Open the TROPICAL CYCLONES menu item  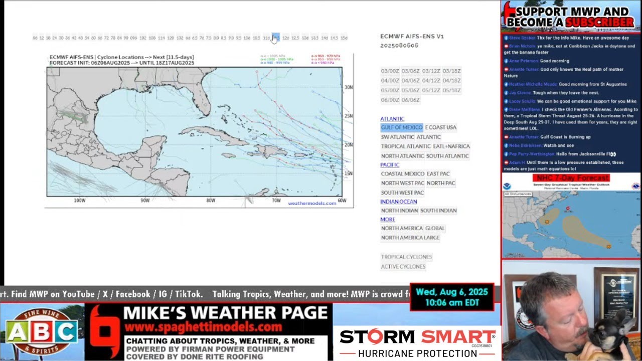coord(406,257)
